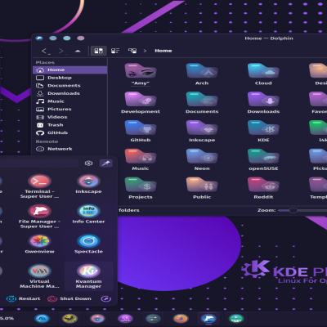Viewport: 327px width, 327px height.
Task: Select the KDE folder
Action: 263,131
